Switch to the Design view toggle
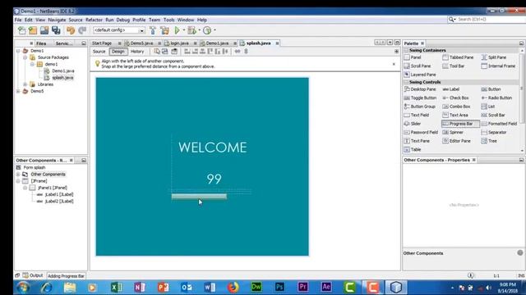This screenshot has height=295, width=526. click(x=118, y=52)
